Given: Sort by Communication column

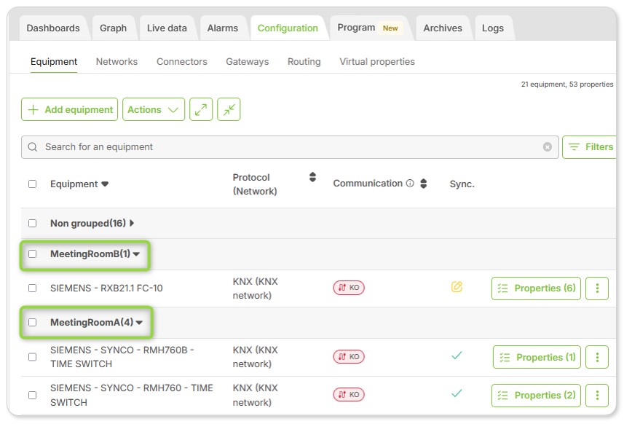Looking at the screenshot, I should pos(424,184).
